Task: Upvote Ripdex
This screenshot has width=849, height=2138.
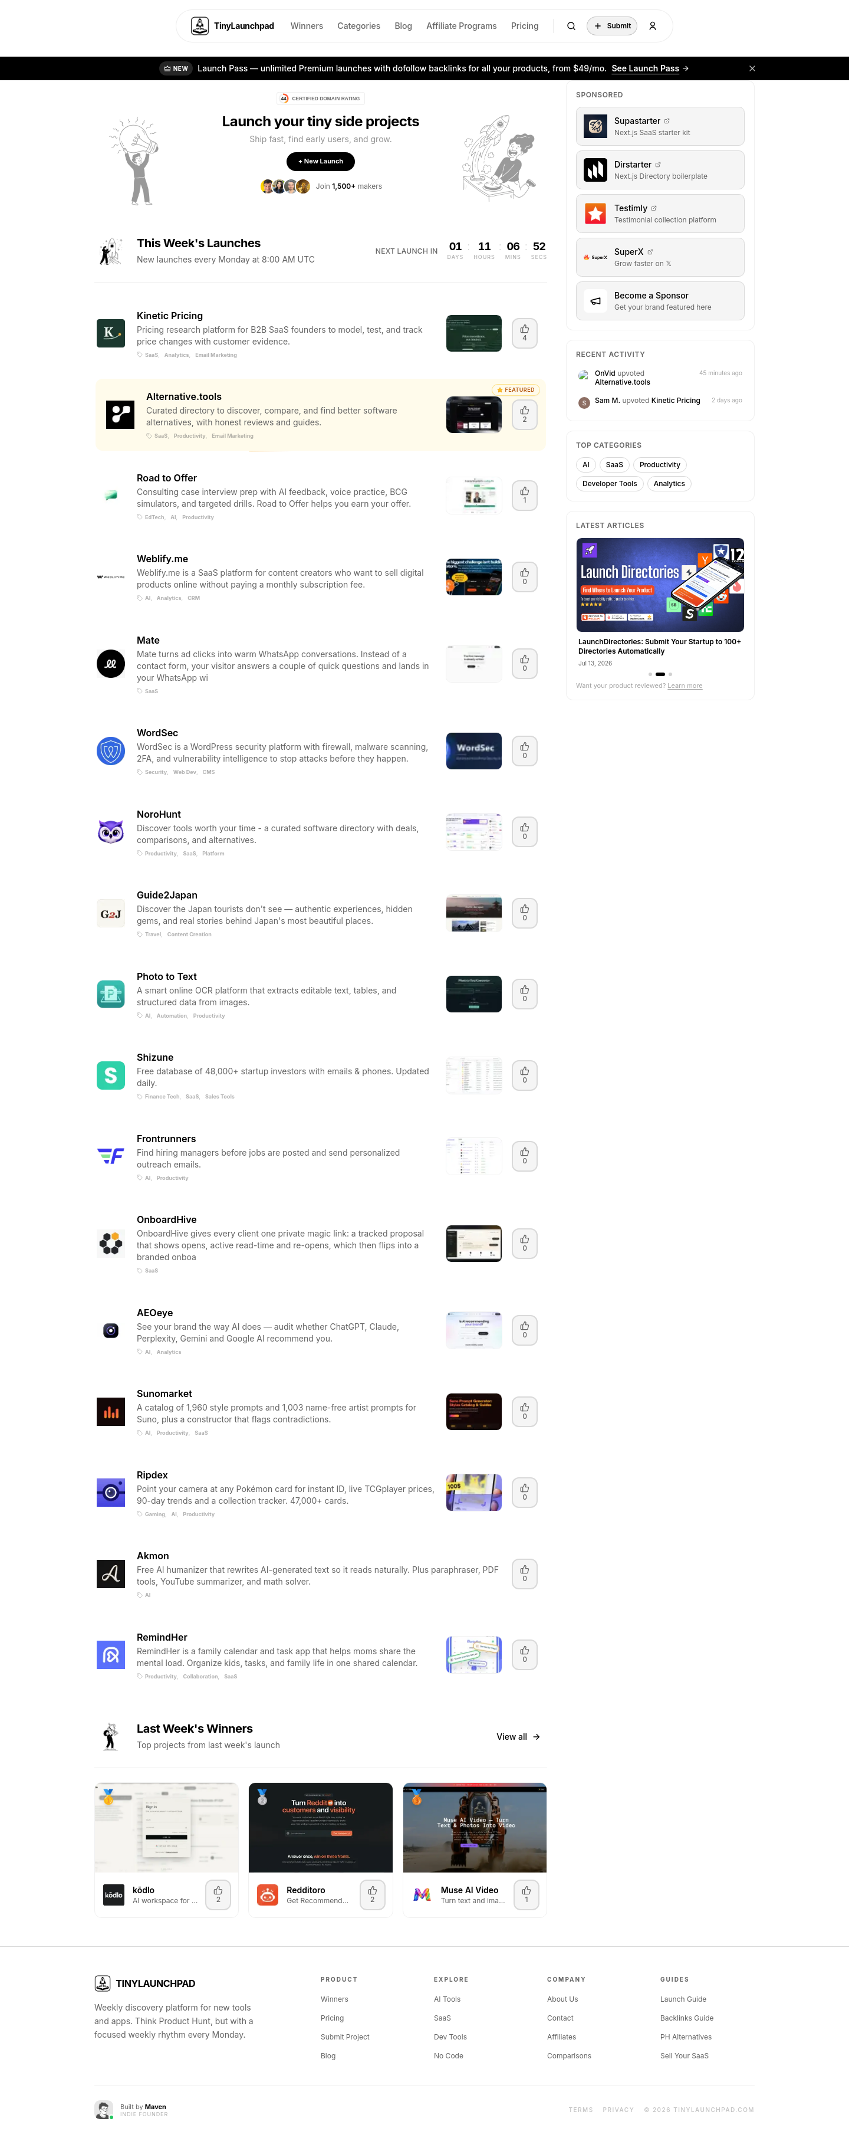Action: pyautogui.click(x=524, y=1492)
